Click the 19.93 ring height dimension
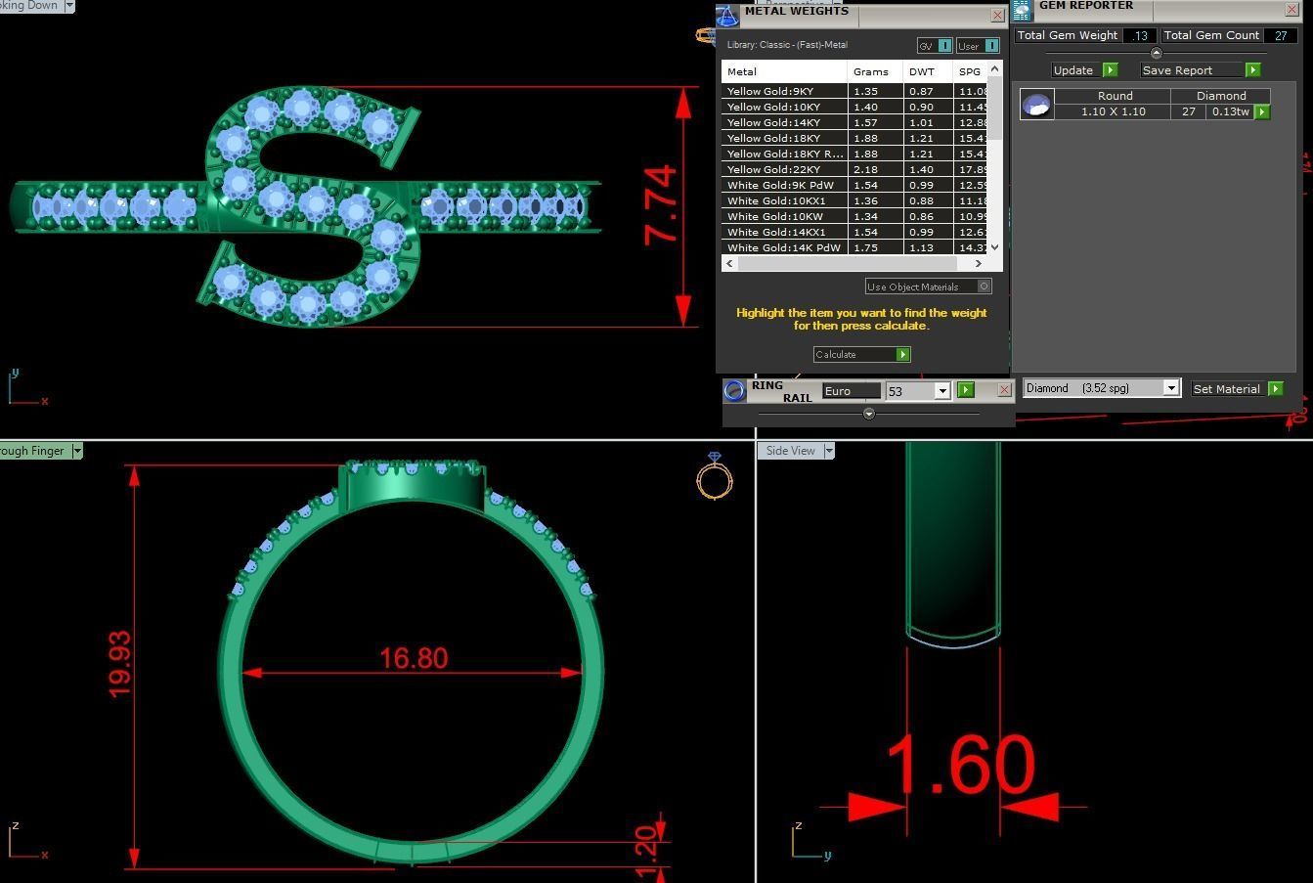 coord(119,664)
